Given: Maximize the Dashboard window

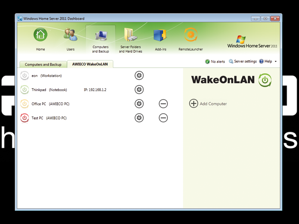Looking at the screenshot, I should tap(265, 18).
